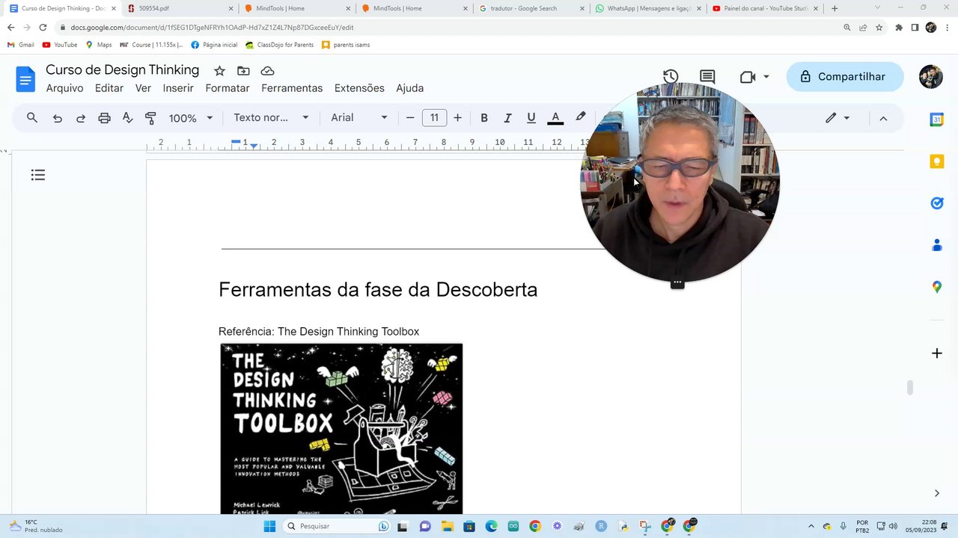The height and width of the screenshot is (538, 958).
Task: Open the Gmail bookmark
Action: click(x=21, y=45)
